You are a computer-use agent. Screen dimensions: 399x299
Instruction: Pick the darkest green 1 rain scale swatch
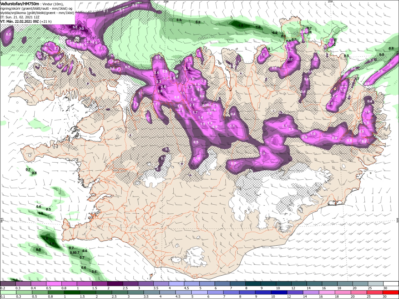(x=72, y=292)
